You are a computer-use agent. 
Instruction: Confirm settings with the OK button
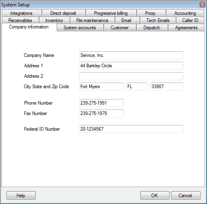[x=155, y=196]
